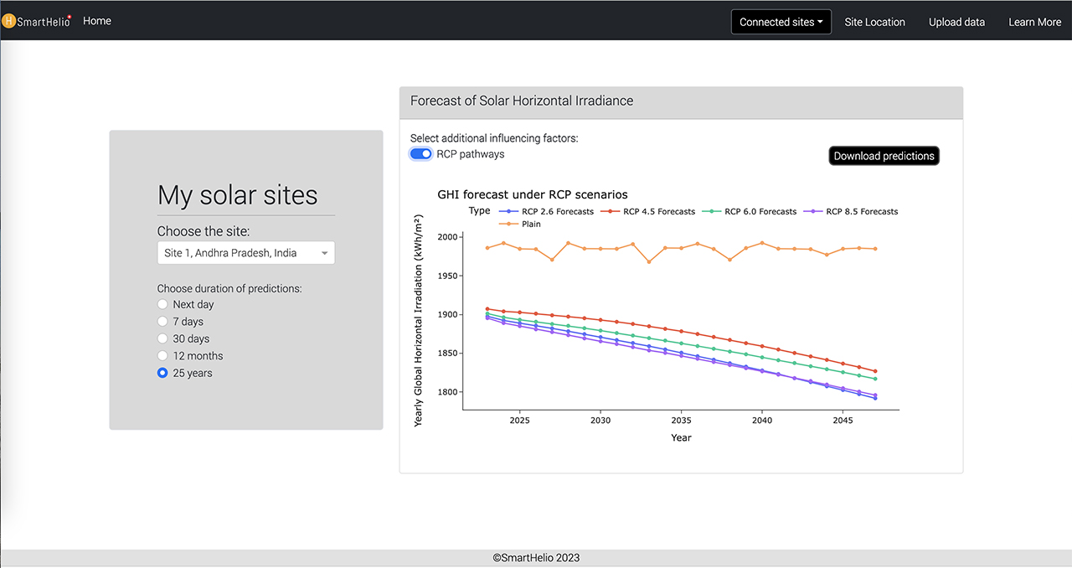Click the last Plain series data point
The width and height of the screenshot is (1072, 568).
pyautogui.click(x=875, y=249)
